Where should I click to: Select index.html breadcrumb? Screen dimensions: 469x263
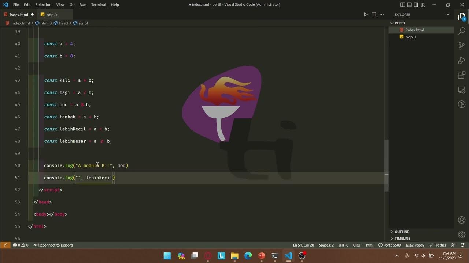18,23
